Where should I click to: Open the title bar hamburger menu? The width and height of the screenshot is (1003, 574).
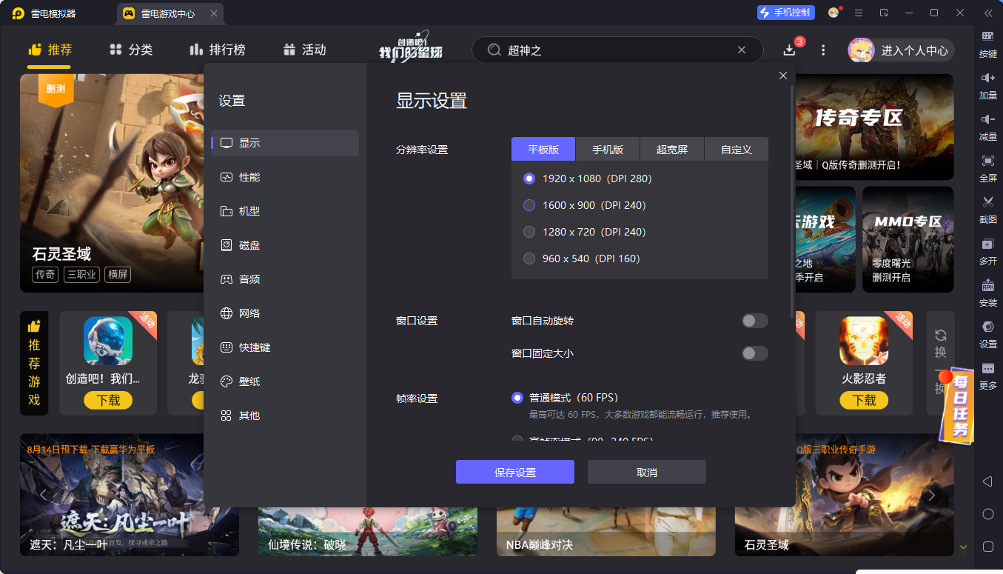click(x=859, y=13)
